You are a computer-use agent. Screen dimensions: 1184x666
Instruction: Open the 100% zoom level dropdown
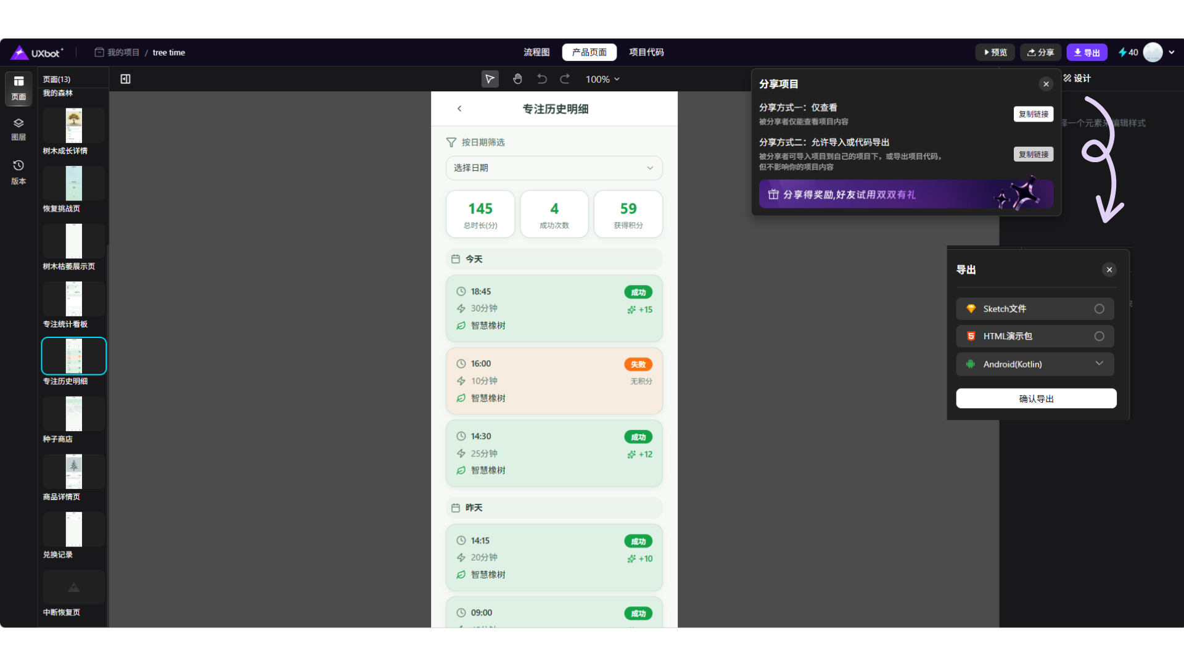602,79
